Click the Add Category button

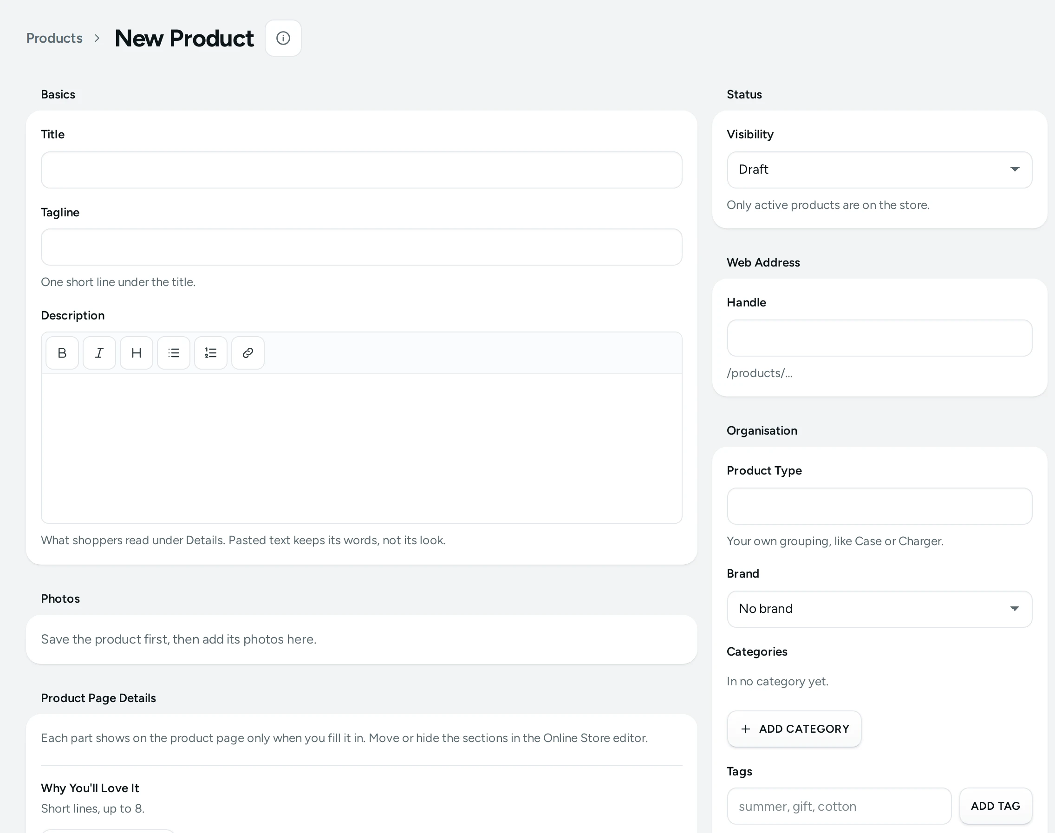tap(794, 729)
